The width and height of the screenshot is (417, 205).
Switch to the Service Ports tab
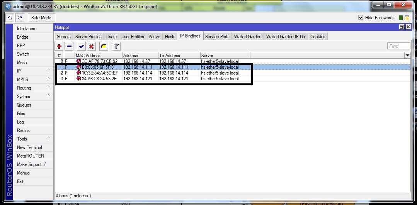coord(217,37)
